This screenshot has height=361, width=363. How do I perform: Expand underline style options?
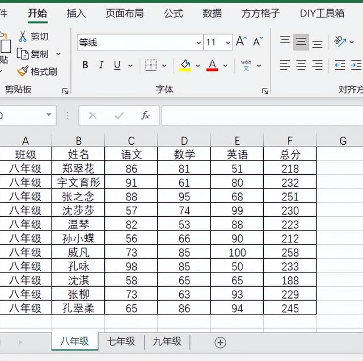pyautogui.click(x=130, y=66)
